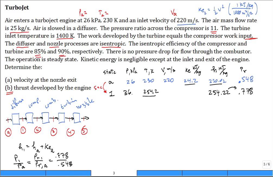The width and height of the screenshot is (273, 177).
Task: Click the '24.2' kinetic energy table value
Action: tap(191, 81)
